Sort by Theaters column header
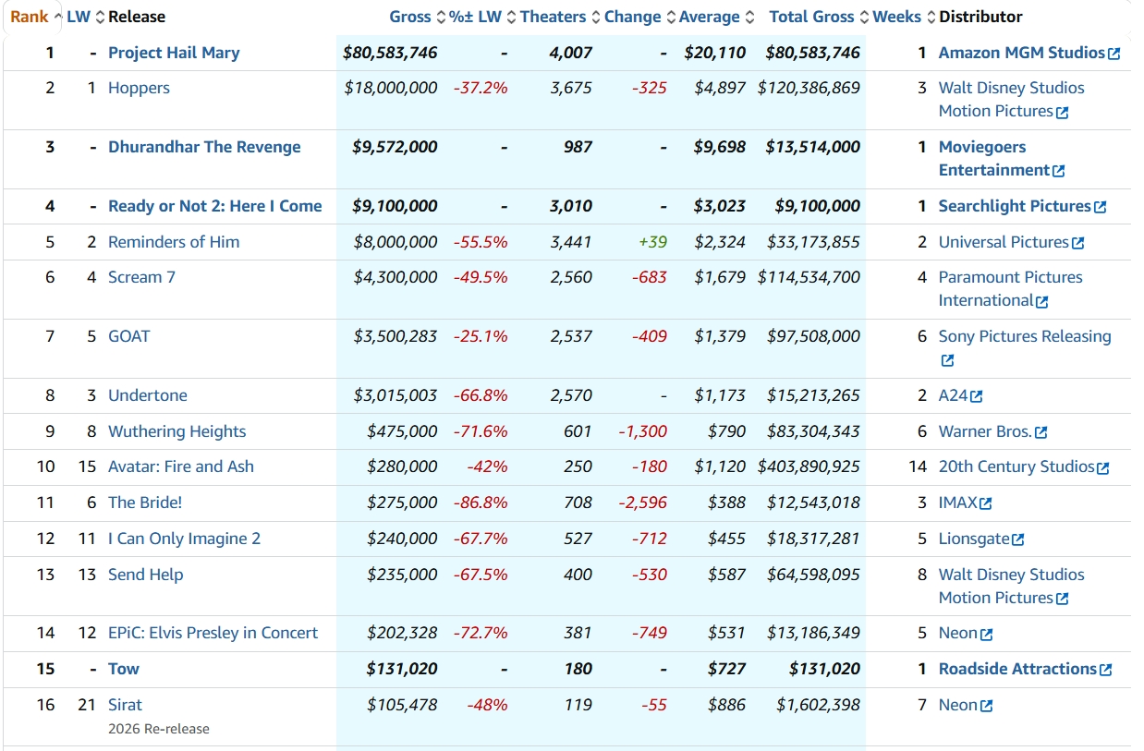The height and width of the screenshot is (751, 1144). 552,17
